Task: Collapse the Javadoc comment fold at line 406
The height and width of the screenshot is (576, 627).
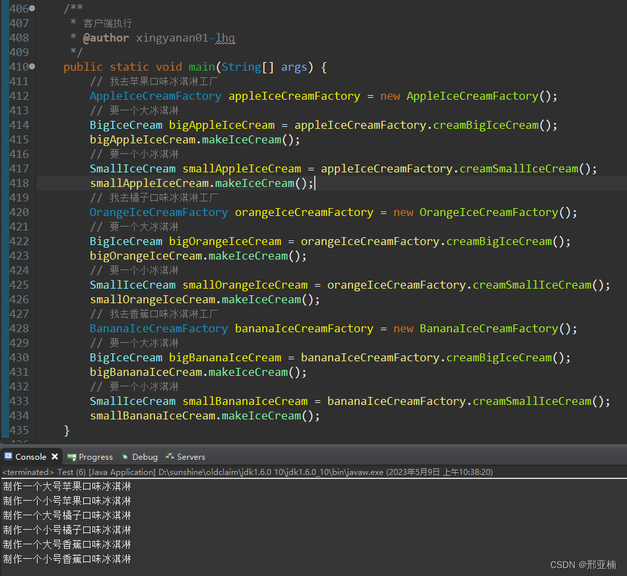Action: click(x=32, y=9)
